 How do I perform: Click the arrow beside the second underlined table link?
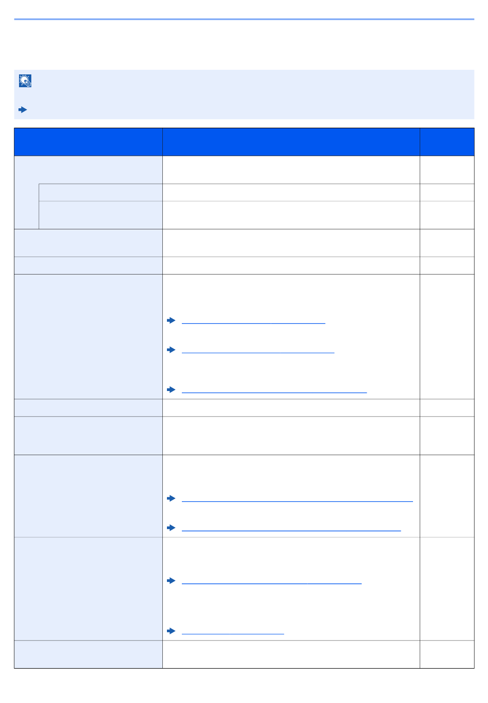pyautogui.click(x=172, y=349)
